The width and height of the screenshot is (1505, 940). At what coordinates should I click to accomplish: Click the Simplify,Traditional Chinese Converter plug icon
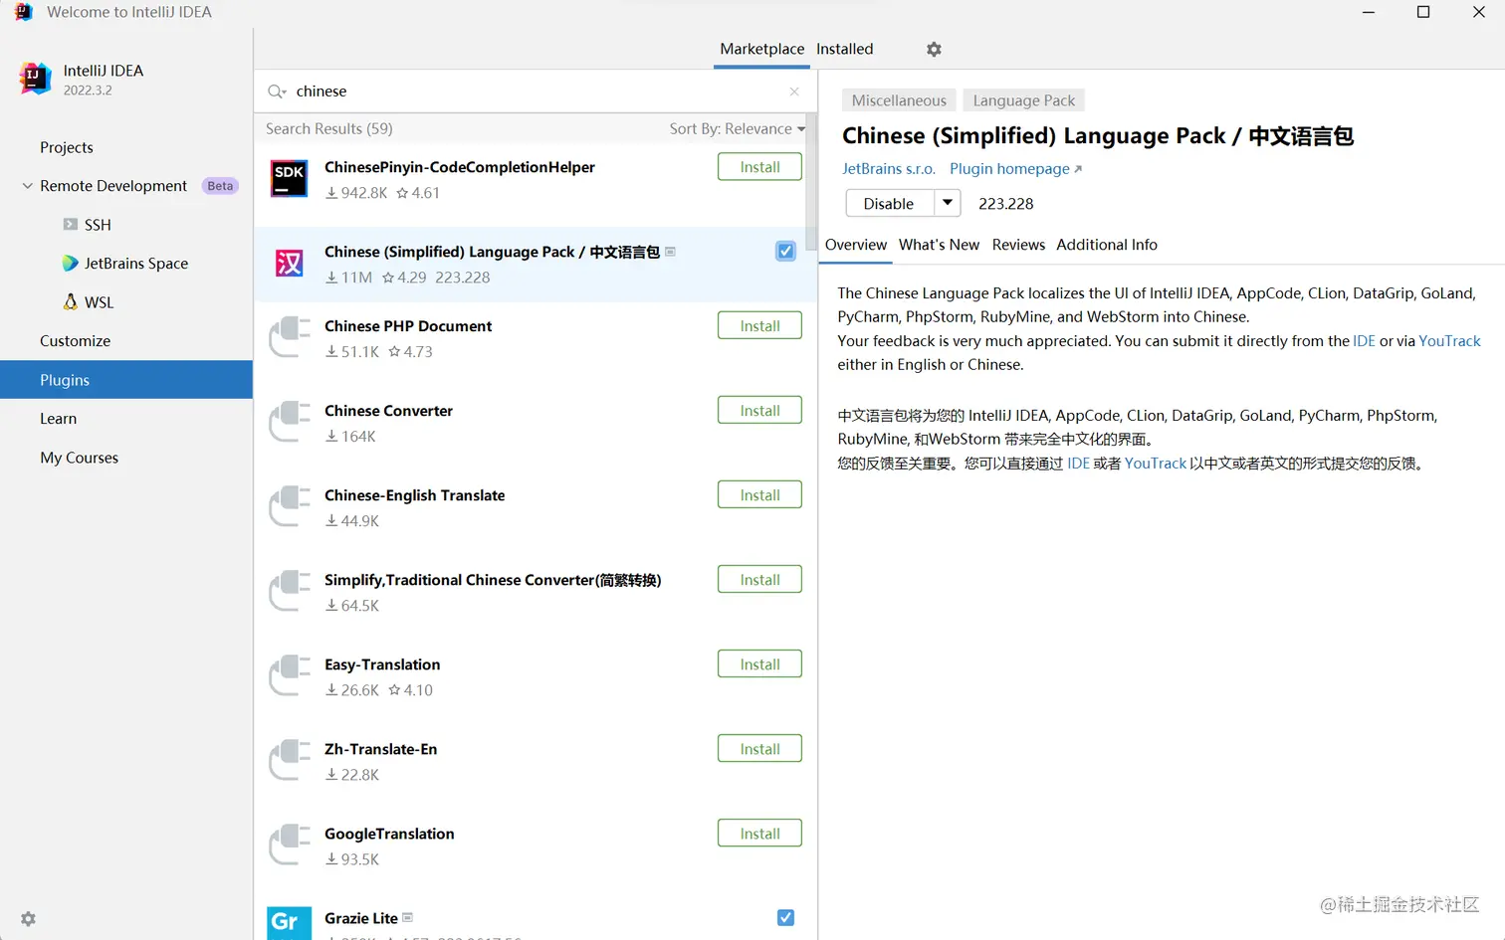(x=290, y=591)
